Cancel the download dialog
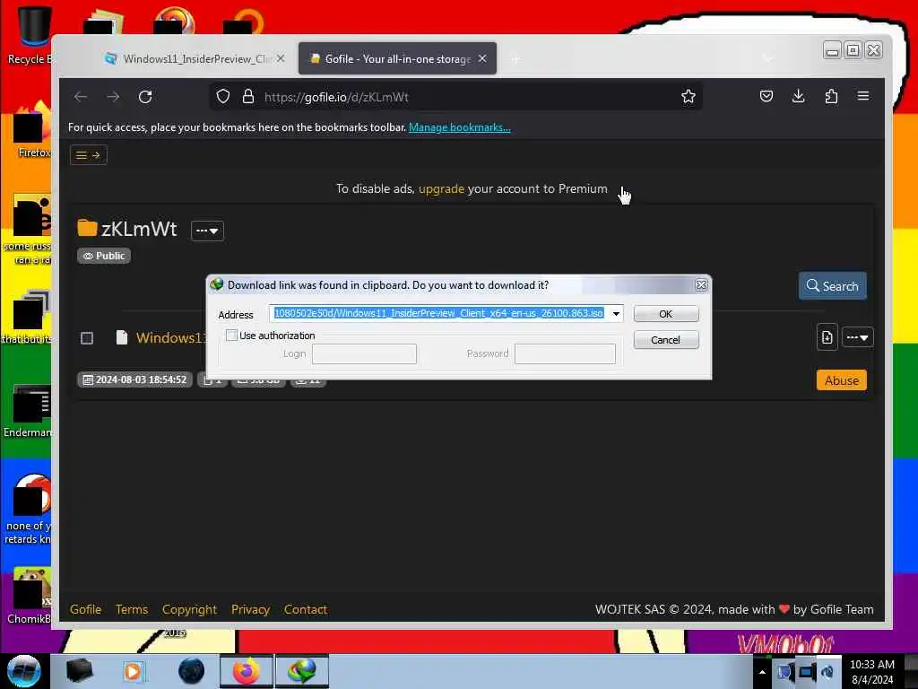Image resolution: width=918 pixels, height=689 pixels. 666,340
